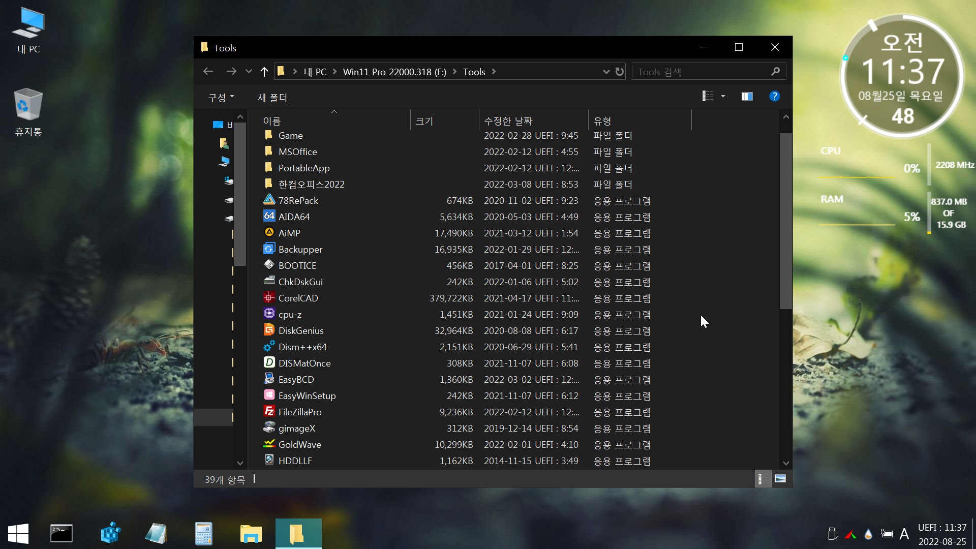
Task: Open 내 PC desktop icon
Action: click(28, 30)
